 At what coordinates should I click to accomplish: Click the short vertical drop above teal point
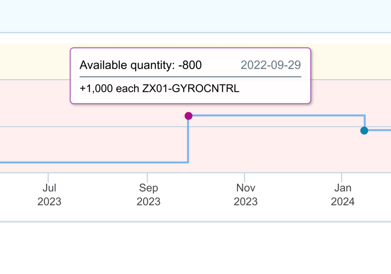(x=365, y=121)
